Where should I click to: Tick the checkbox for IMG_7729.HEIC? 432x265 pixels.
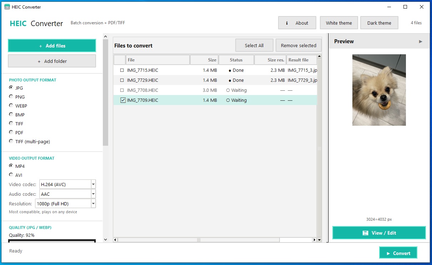(122, 80)
